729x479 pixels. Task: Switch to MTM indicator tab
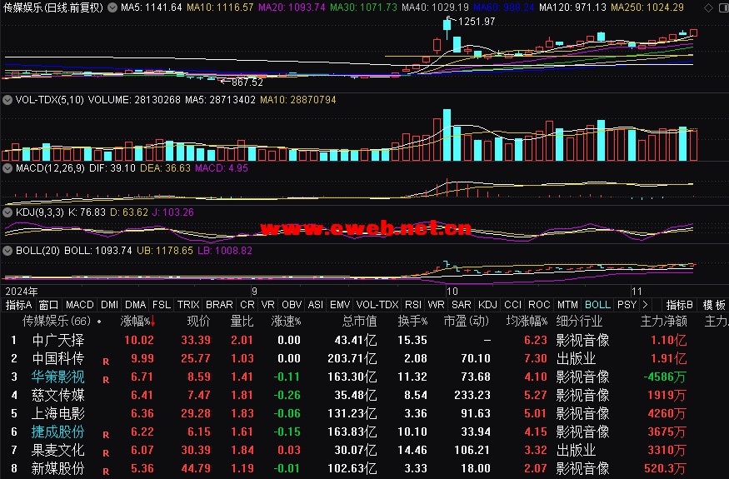[567, 305]
